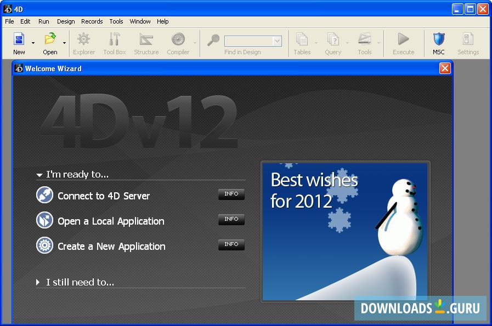Viewport: 492px width, 326px height.
Task: Maximize the 4D main window
Action: (470, 9)
